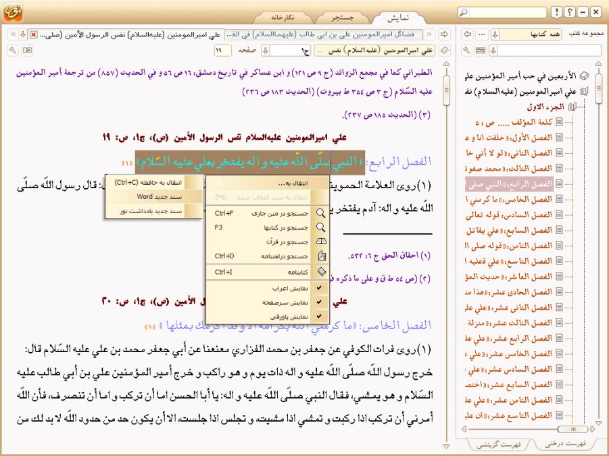Image resolution: width=609 pixels, height=456 pixels.
Task: Click the open-book icon beside الجزء الاول
Action: click(573, 107)
